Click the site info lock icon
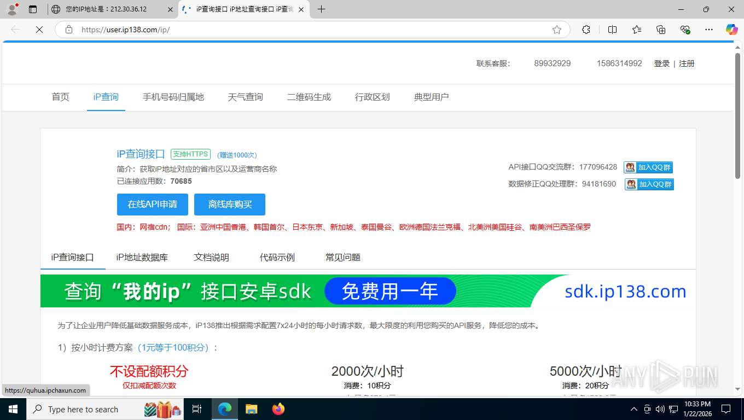The width and height of the screenshot is (744, 420). pos(69,30)
